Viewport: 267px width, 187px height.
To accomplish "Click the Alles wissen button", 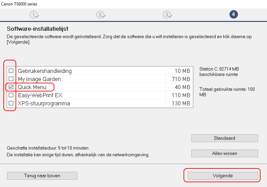I will [x=224, y=153].
